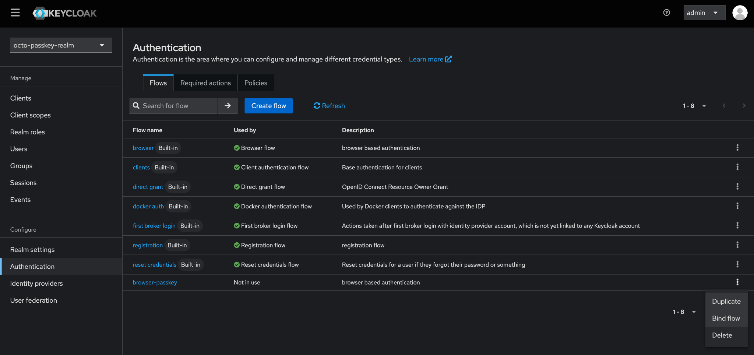Viewport: 754px width, 355px height.
Task: Toggle the hamburger navigation menu
Action: click(15, 13)
